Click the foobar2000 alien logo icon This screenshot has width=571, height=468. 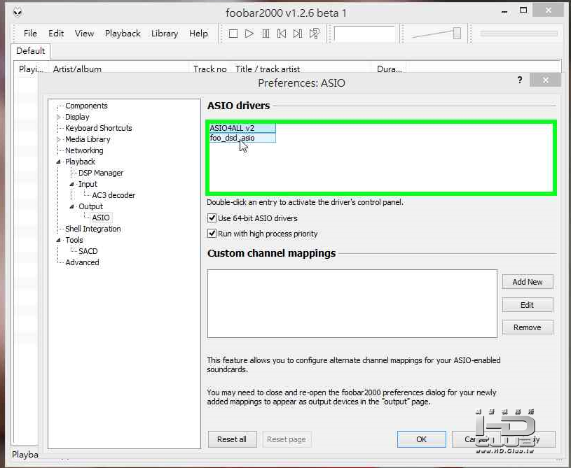[x=18, y=13]
